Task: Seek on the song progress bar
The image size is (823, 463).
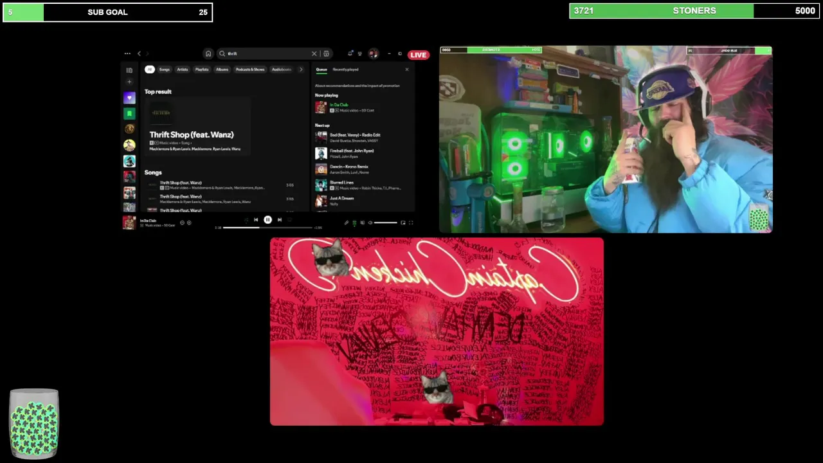Action: pos(267,227)
